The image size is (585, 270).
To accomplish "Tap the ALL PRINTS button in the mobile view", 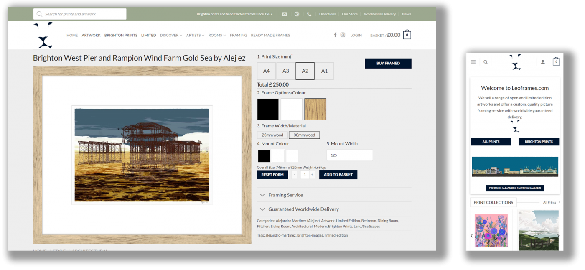I will [491, 142].
